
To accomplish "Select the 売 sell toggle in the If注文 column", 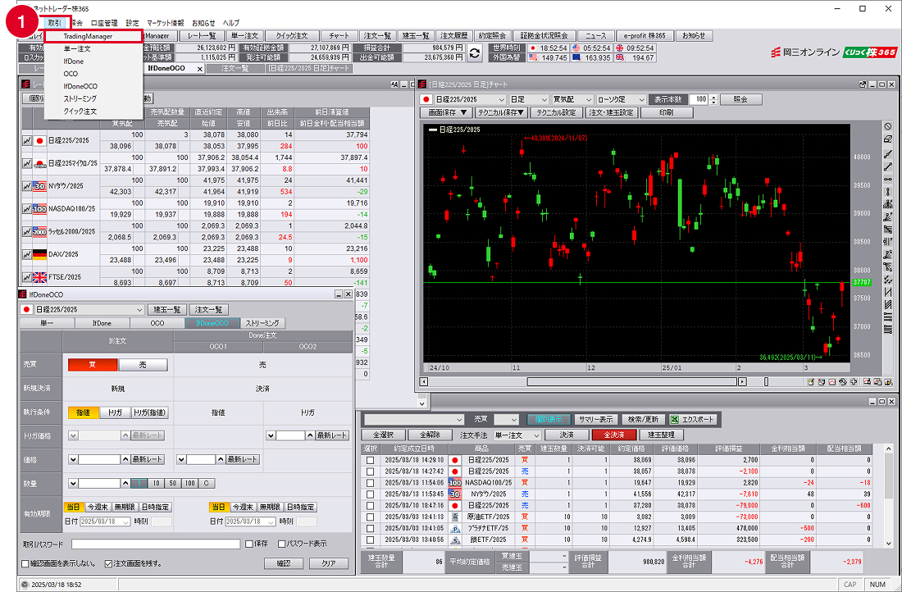I will pyautogui.click(x=143, y=365).
